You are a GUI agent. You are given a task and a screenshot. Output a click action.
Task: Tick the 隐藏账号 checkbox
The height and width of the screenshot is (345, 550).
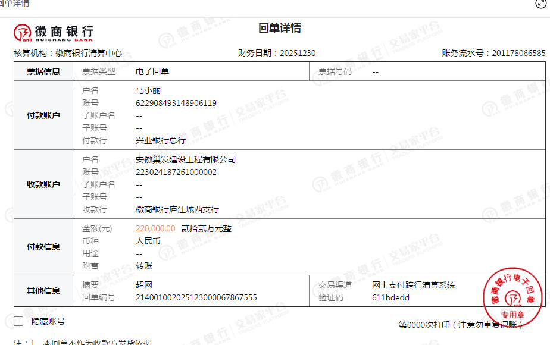(18, 321)
